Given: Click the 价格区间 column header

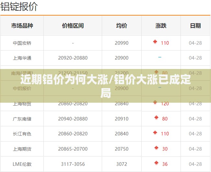Looking at the screenshot, I should [x=73, y=26].
